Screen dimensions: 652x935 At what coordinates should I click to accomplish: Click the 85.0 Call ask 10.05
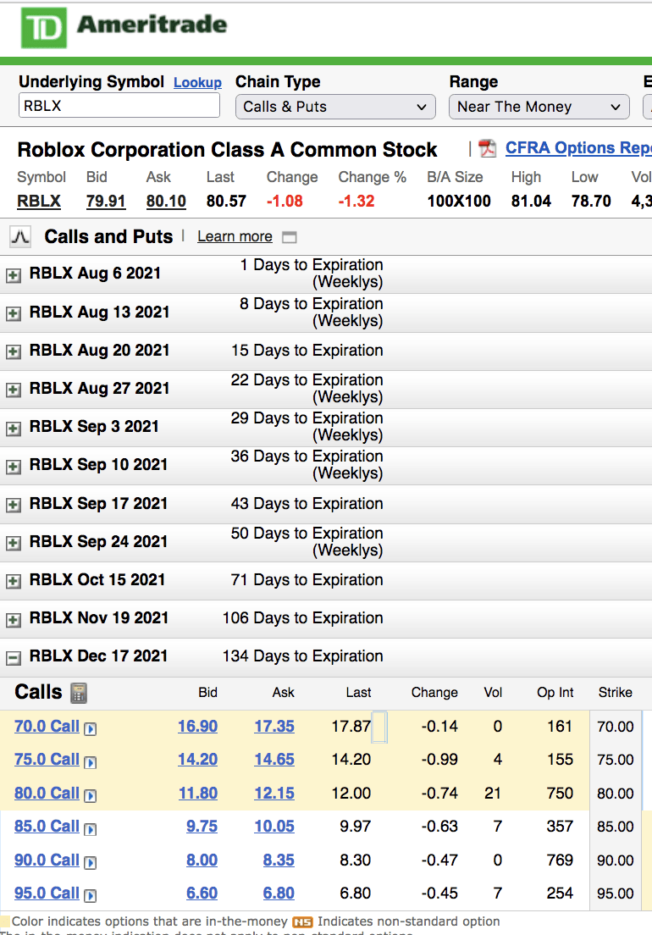[274, 826]
